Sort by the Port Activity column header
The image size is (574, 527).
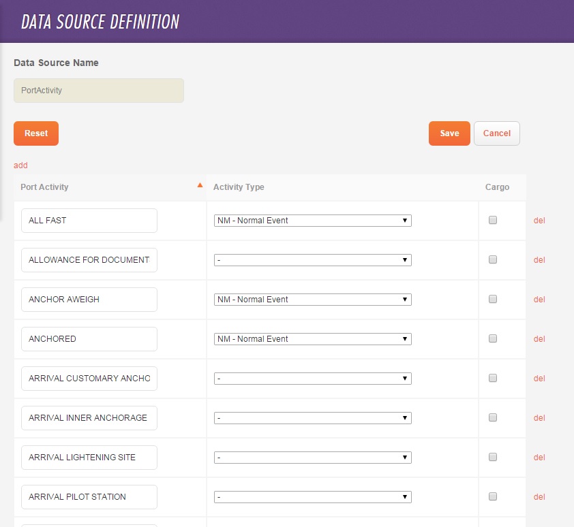[45, 187]
